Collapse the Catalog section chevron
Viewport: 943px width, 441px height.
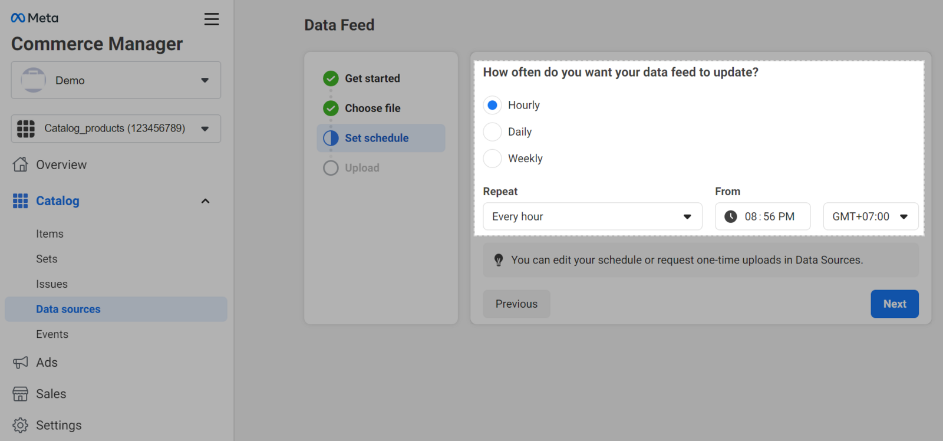coord(206,201)
